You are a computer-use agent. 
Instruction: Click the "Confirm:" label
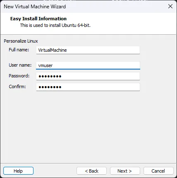tap(17, 87)
